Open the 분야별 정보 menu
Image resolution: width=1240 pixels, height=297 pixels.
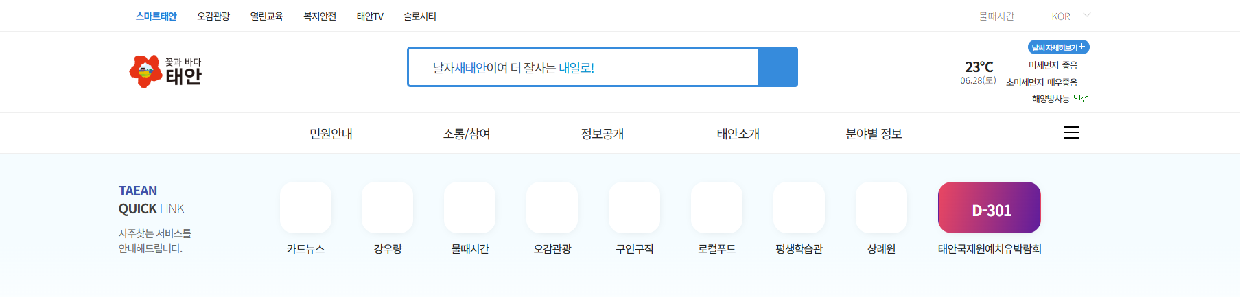[x=874, y=134]
